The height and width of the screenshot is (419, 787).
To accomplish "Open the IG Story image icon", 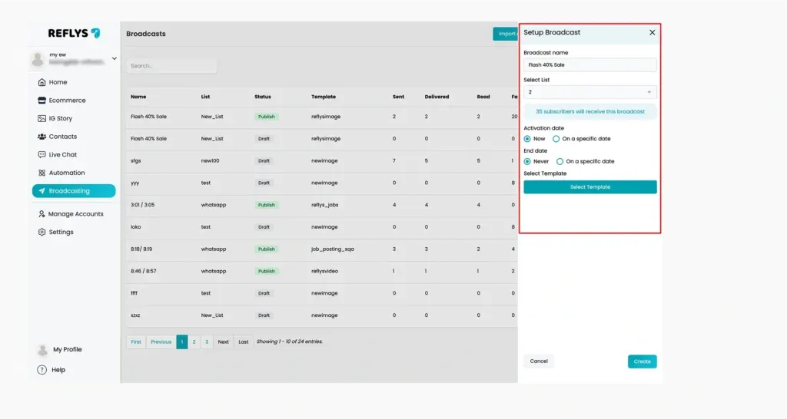I will [42, 118].
